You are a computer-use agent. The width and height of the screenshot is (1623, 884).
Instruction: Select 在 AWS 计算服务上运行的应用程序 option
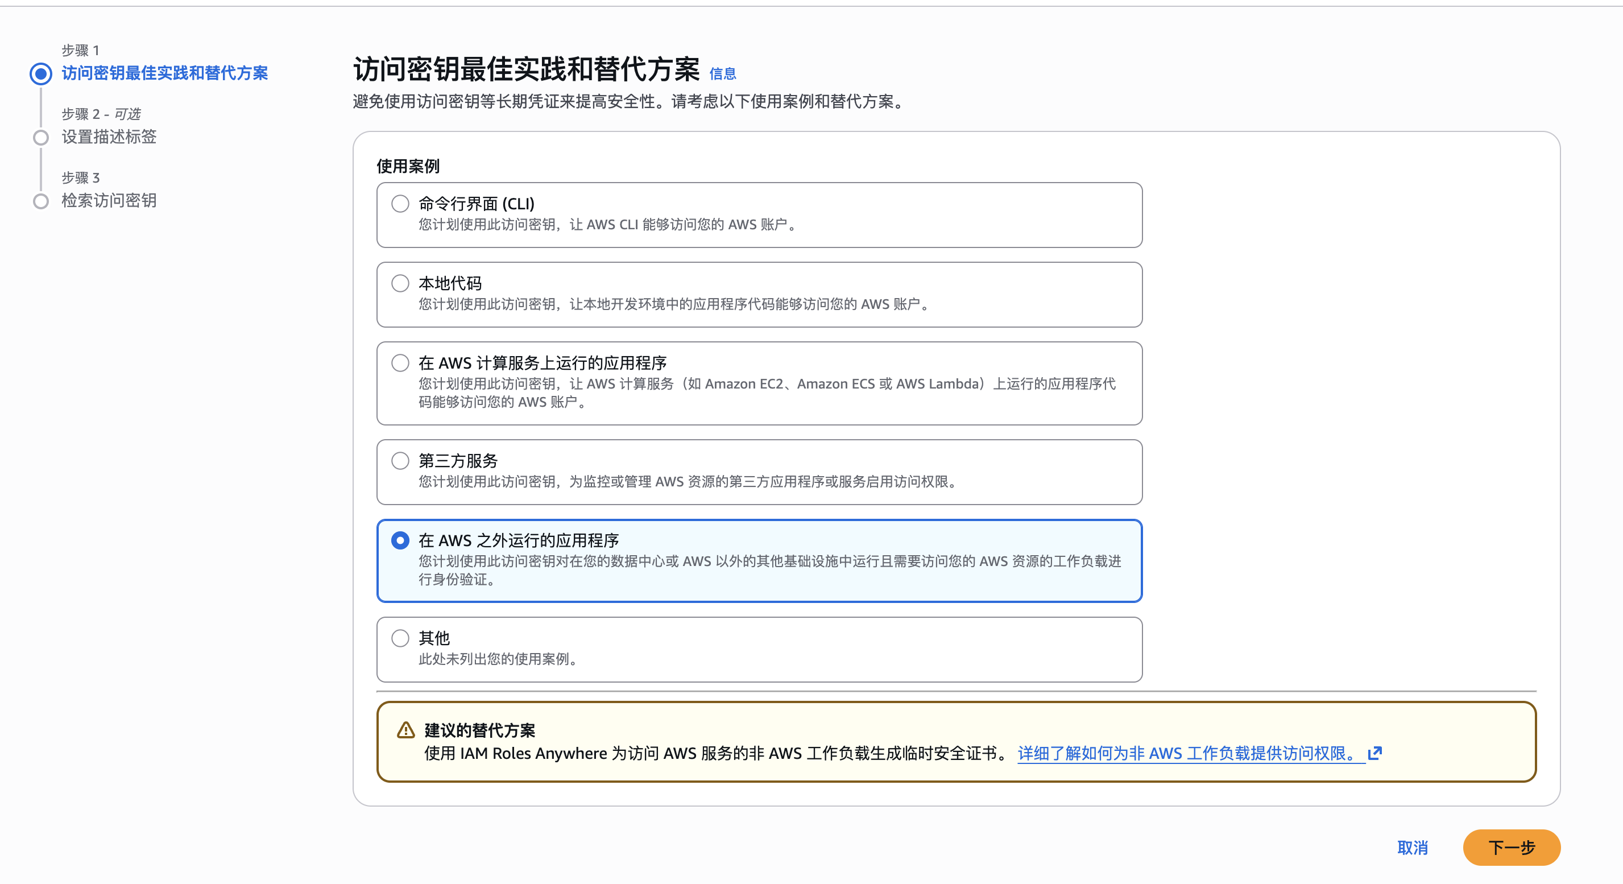point(401,362)
